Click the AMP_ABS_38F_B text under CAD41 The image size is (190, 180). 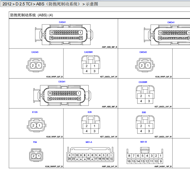[109, 47]
